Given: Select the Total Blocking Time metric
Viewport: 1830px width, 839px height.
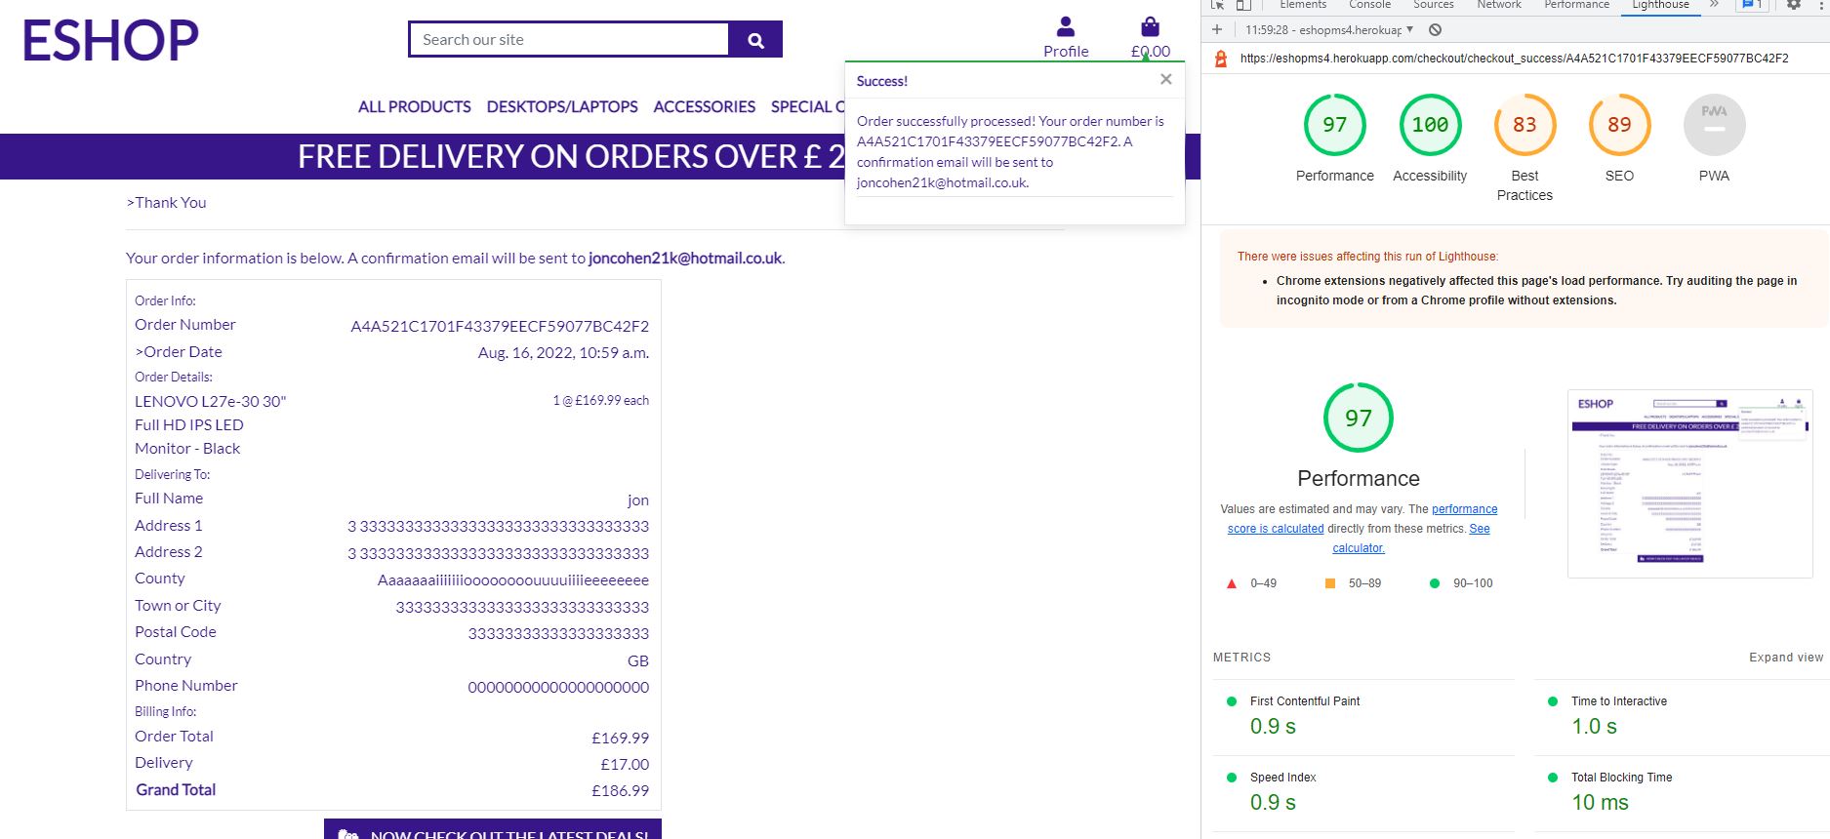Looking at the screenshot, I should click(x=1682, y=793).
